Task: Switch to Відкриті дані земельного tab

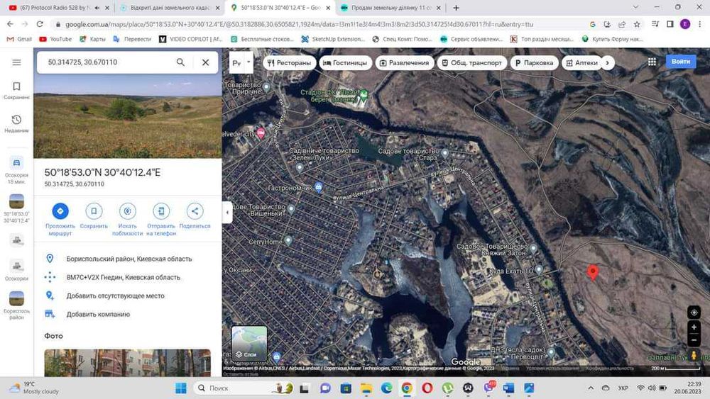Action: (170, 8)
